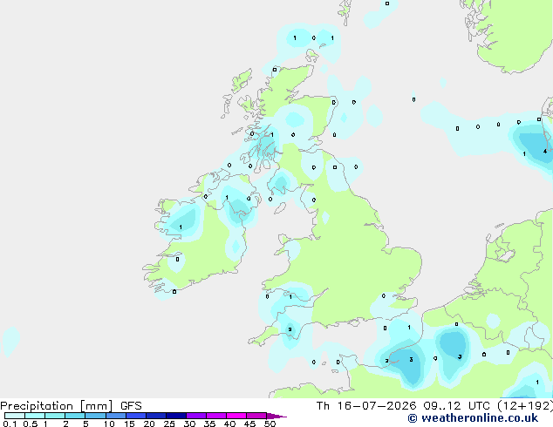
Task: Select the 25 to 30 mm legend swatch
Action: pos(175,416)
